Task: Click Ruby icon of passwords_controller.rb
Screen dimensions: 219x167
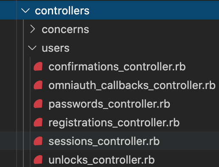Action: pyautogui.click(x=38, y=104)
